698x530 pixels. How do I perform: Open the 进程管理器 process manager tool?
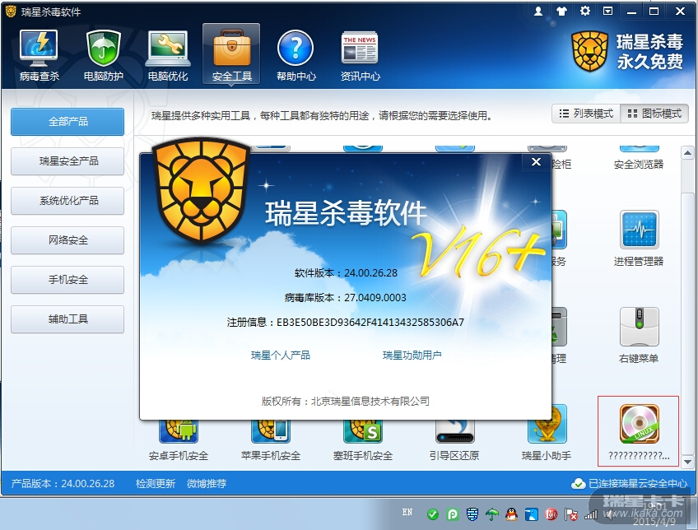tap(639, 239)
